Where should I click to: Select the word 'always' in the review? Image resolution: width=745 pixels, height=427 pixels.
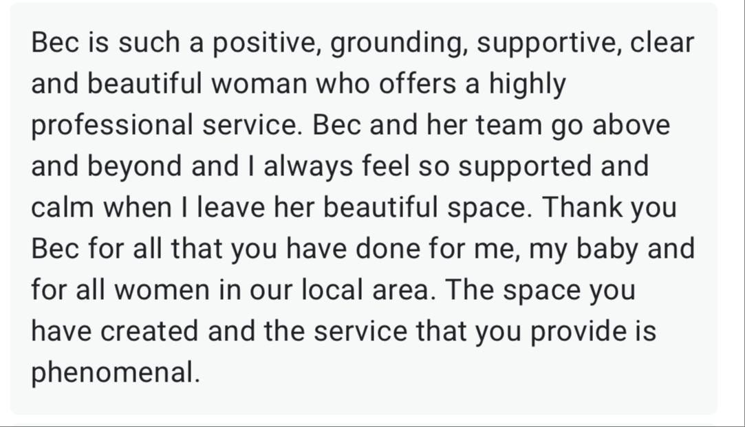coord(308,166)
